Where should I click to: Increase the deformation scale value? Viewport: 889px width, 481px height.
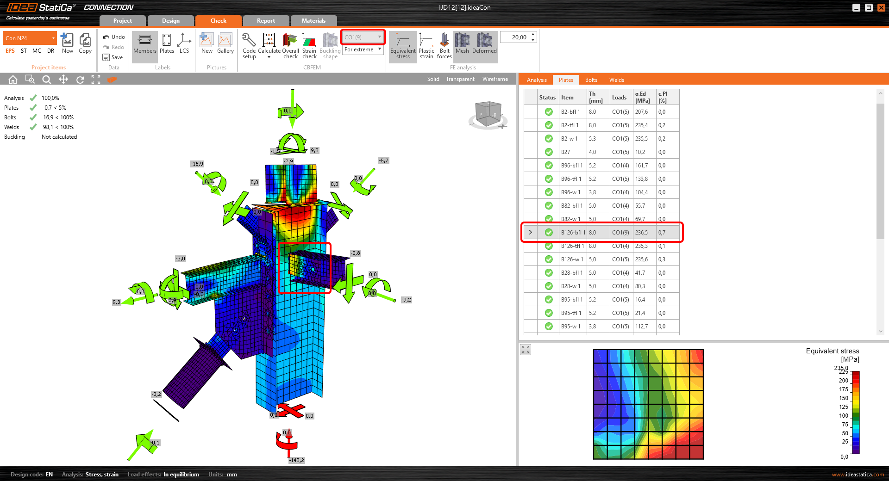click(533, 35)
